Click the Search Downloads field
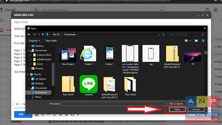 [186, 34]
